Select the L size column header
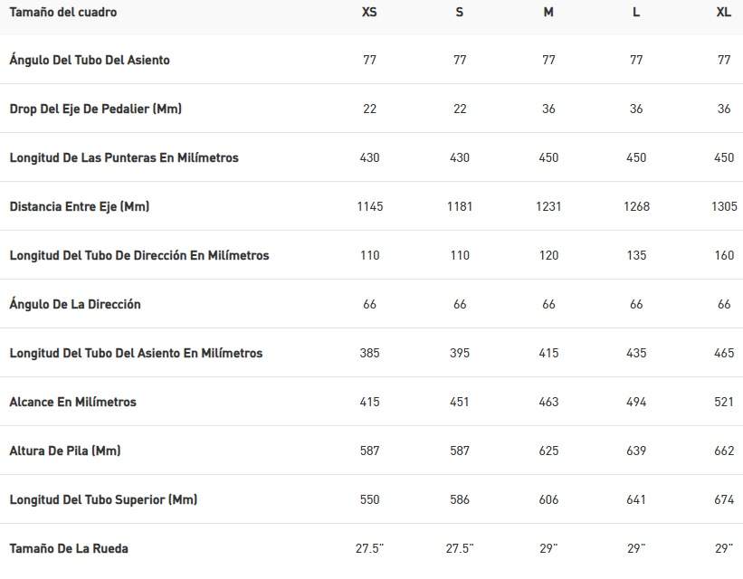 pyautogui.click(x=636, y=13)
